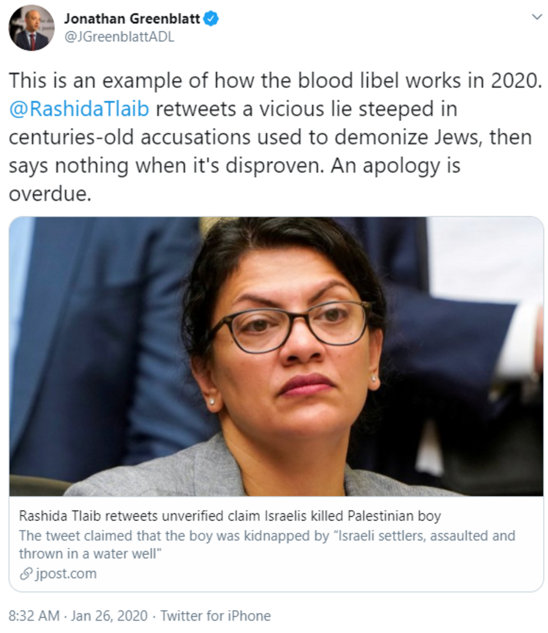Click the 8:32 AM timestamp

(34, 616)
